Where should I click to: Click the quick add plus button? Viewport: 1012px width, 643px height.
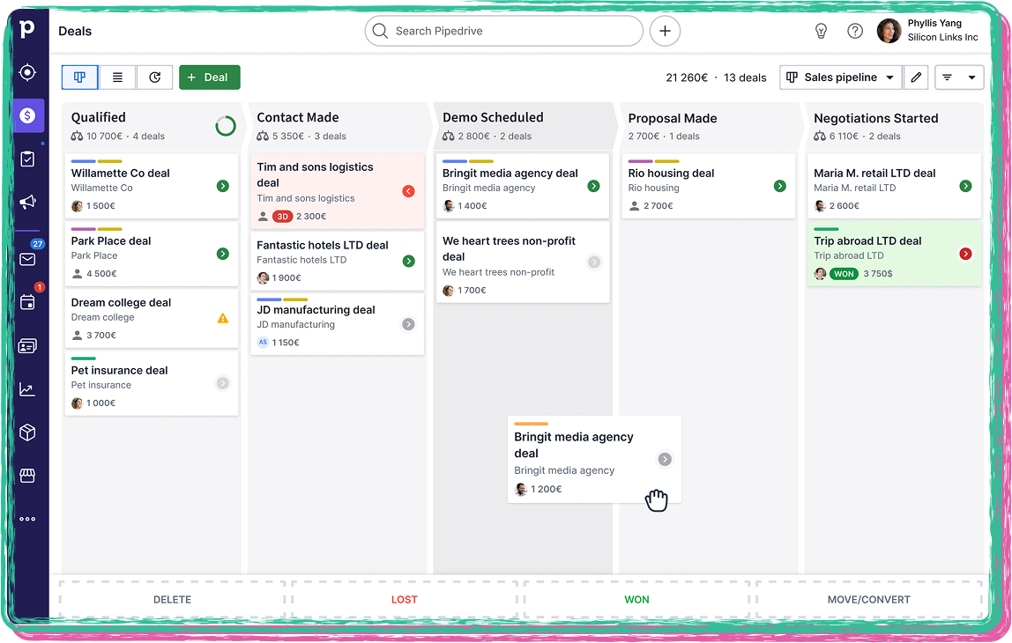coord(665,31)
